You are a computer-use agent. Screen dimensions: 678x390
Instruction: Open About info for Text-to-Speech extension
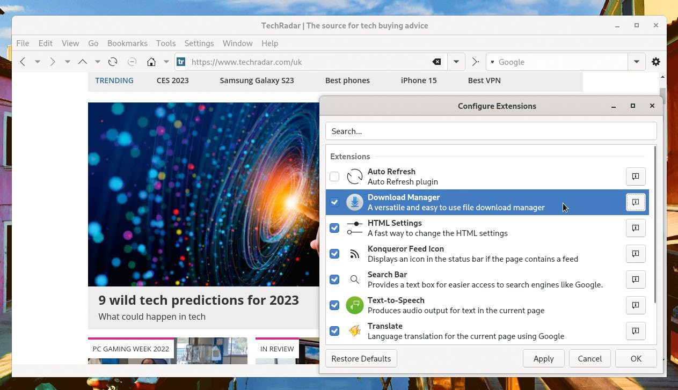coord(636,305)
